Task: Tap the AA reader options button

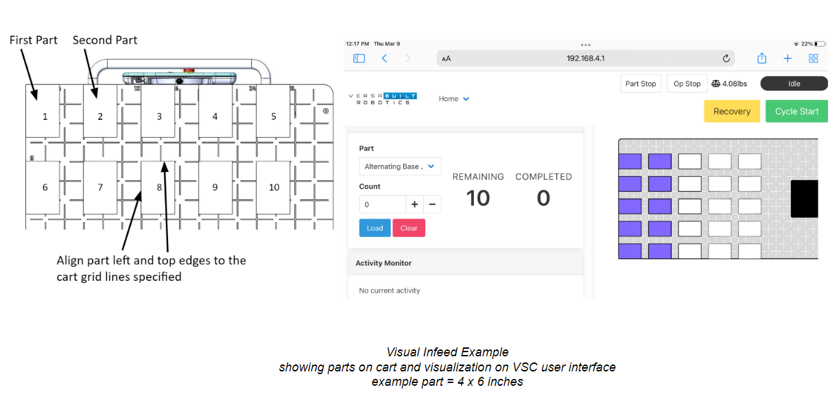Action: [447, 58]
